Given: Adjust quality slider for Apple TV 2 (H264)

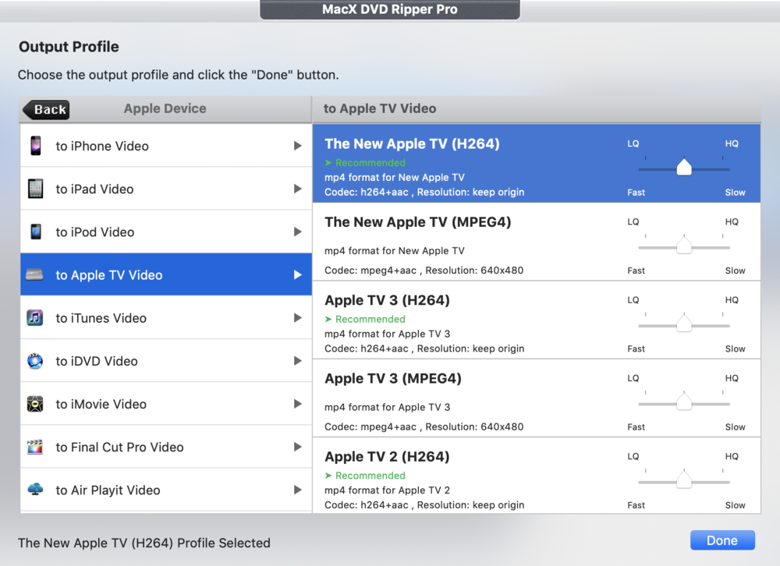Looking at the screenshot, I should point(684,480).
